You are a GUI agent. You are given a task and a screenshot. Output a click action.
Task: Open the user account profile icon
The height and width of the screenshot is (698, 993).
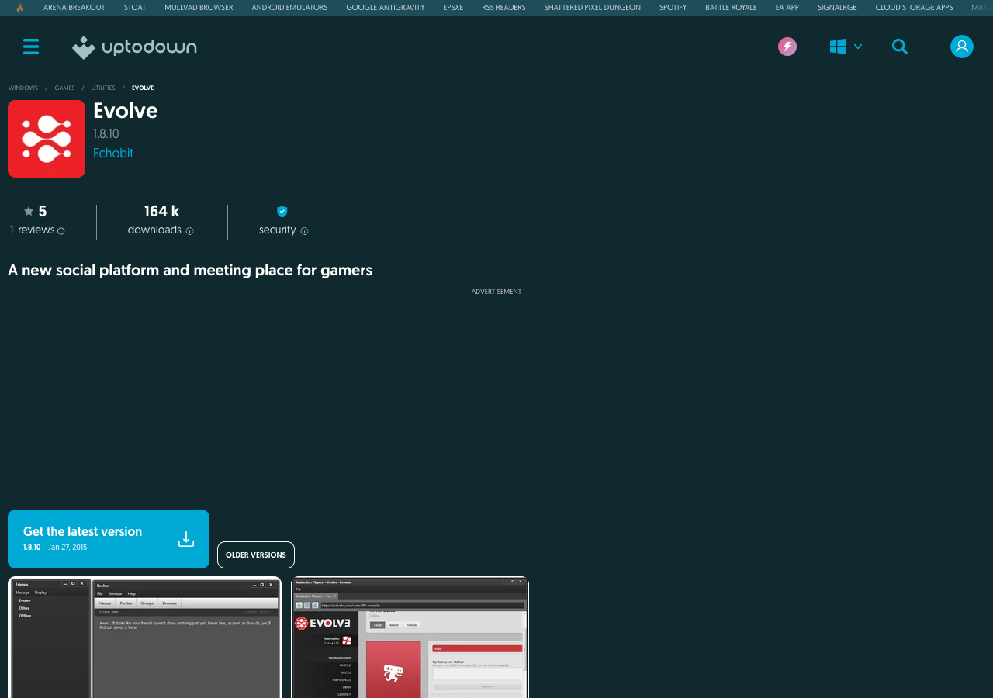(962, 47)
